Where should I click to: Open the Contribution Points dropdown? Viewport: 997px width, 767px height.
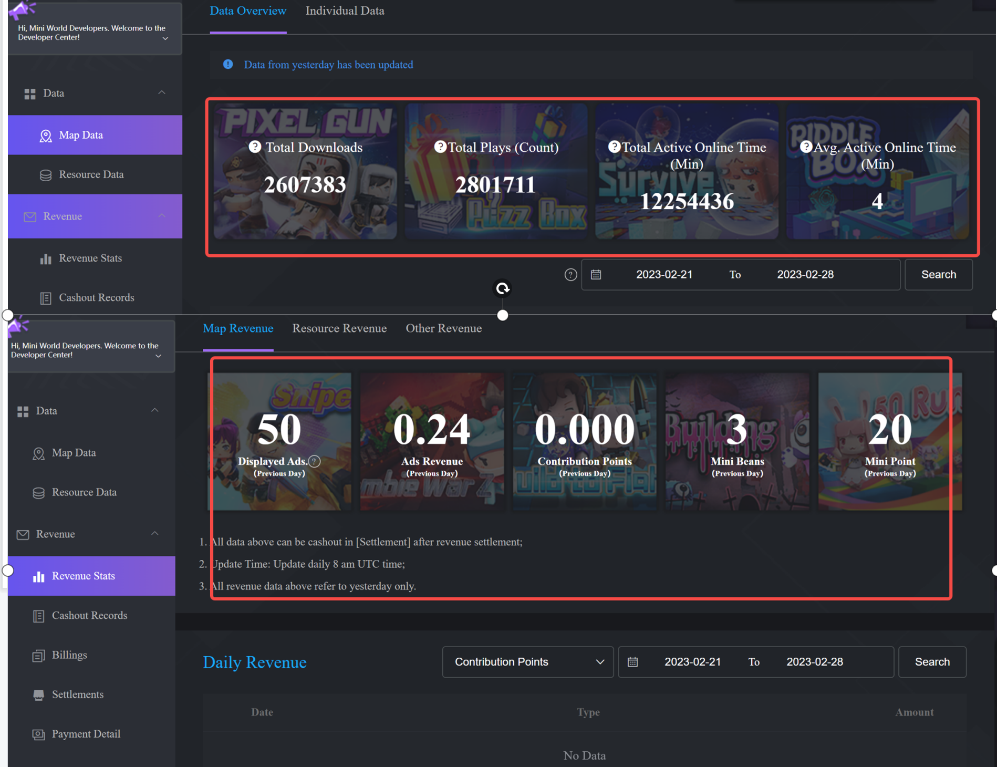(527, 662)
